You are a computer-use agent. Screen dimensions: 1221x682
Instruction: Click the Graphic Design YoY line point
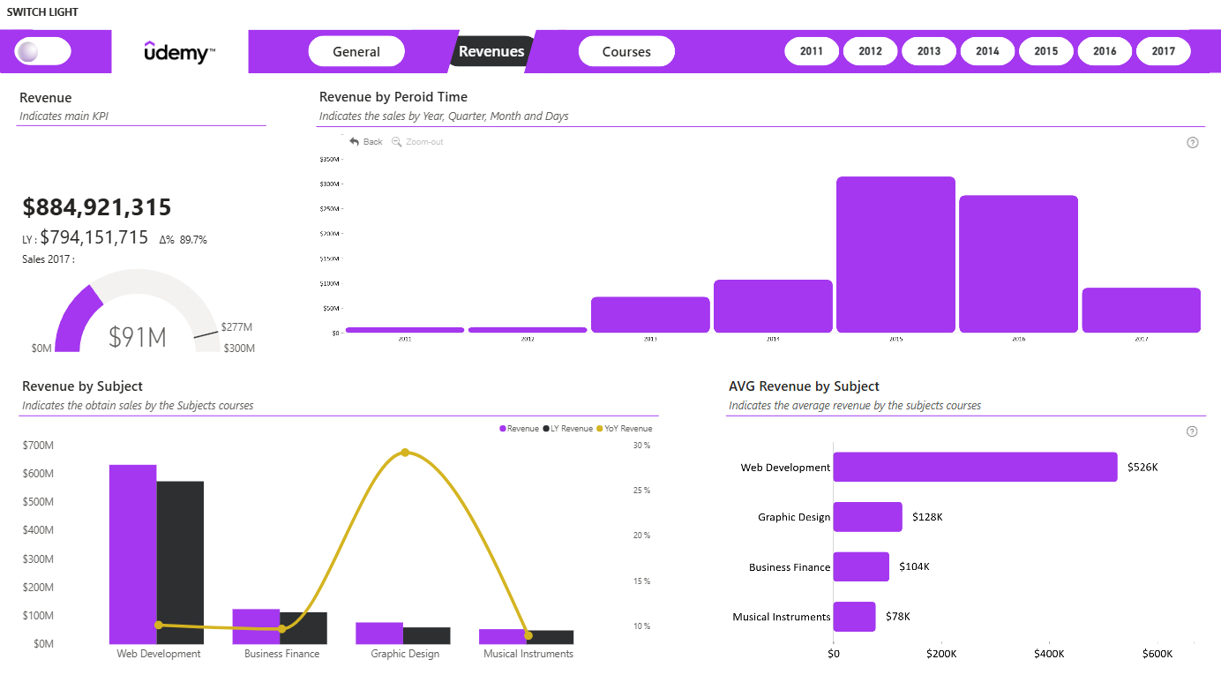tap(405, 453)
